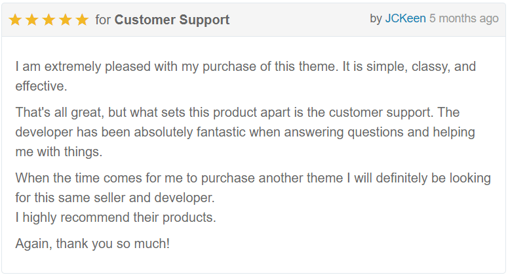Click the 'I am extremely pleased' sentence
This screenshot has height=275, width=508.
(246, 67)
